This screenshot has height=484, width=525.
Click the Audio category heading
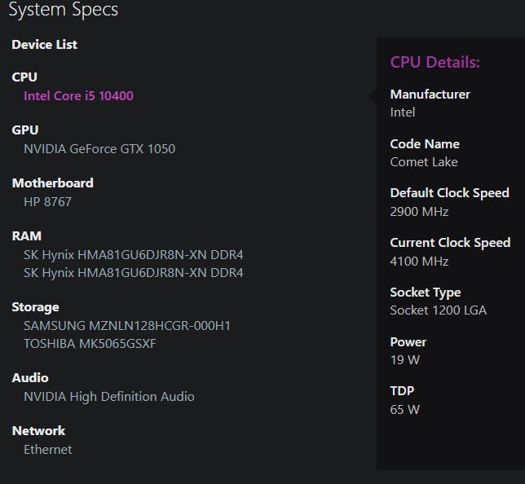click(x=30, y=378)
